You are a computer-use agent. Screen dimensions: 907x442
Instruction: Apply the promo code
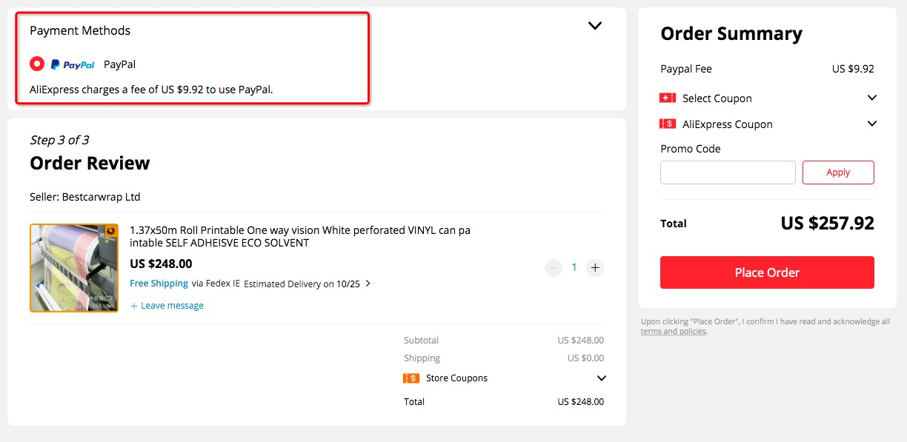tap(838, 173)
